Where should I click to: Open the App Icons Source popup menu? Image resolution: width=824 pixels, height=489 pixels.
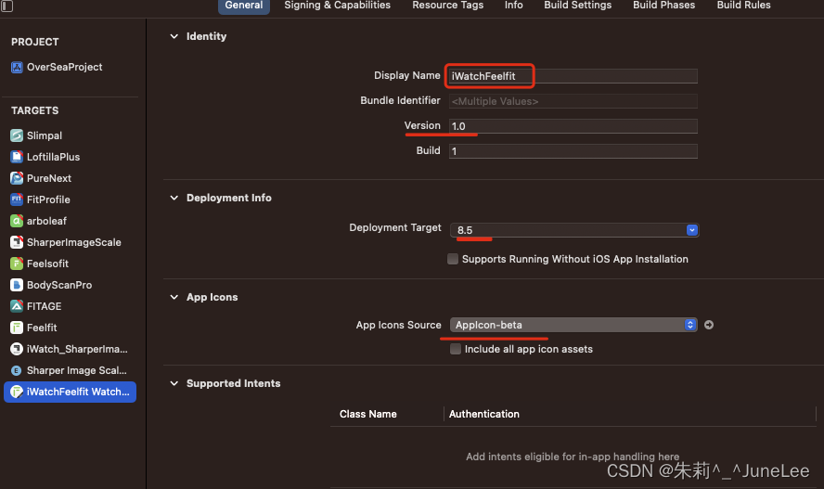573,325
